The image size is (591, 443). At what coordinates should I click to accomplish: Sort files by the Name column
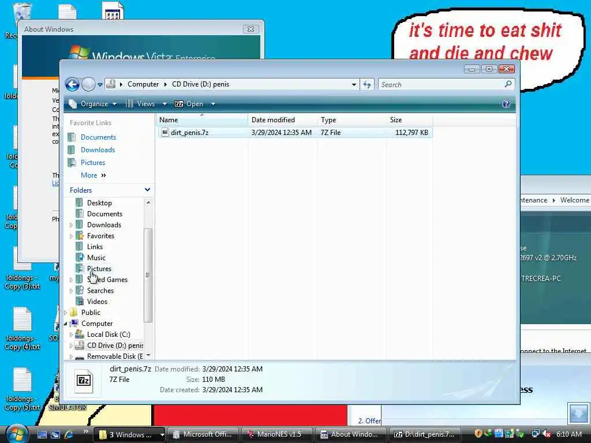201,120
